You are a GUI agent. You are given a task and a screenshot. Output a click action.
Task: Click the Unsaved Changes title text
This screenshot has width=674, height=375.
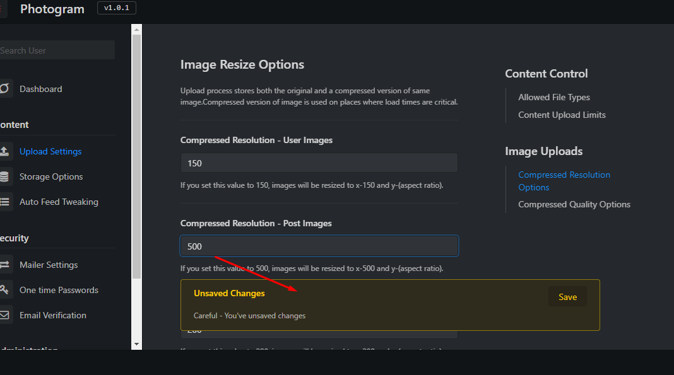[x=229, y=294]
